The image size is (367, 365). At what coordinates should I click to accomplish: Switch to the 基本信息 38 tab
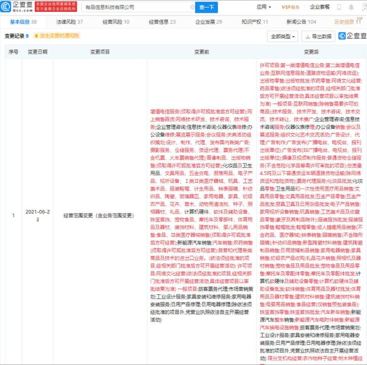(23, 22)
